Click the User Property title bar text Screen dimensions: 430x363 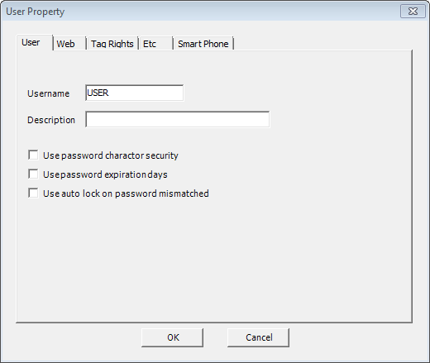coord(36,12)
